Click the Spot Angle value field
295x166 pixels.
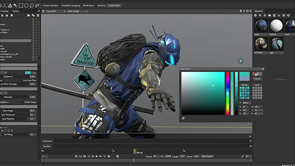(32, 111)
